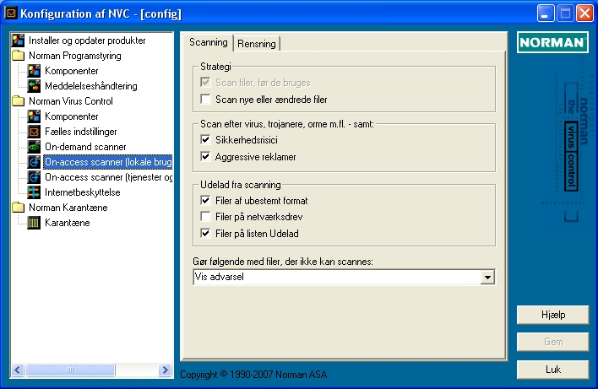This screenshot has height=389, width=598.
Task: Toggle Filer på netværksdrev checkbox
Action: (205, 217)
